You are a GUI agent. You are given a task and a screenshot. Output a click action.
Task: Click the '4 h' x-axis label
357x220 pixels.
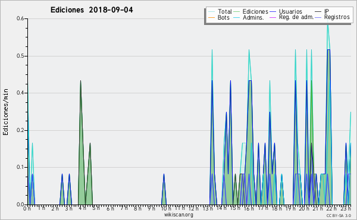click(83, 208)
